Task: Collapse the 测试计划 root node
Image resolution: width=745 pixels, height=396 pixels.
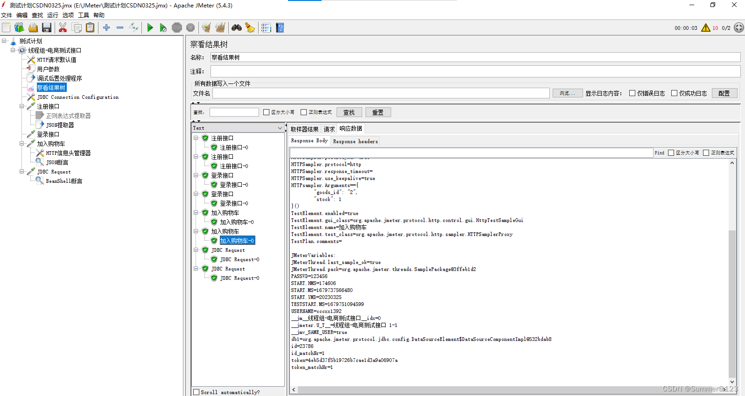Action: point(4,41)
